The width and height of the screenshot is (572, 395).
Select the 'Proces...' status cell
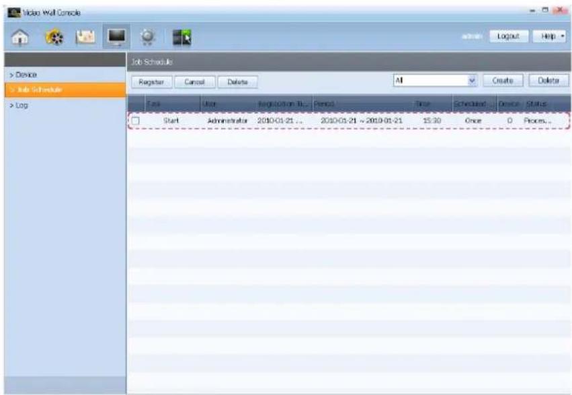pyautogui.click(x=537, y=120)
